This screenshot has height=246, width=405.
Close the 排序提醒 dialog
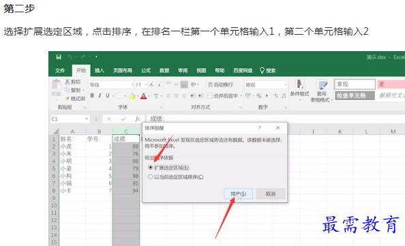point(278,128)
